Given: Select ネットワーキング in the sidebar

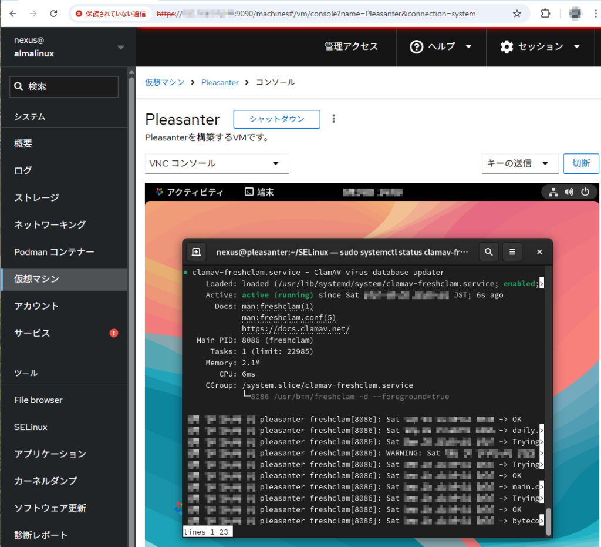Looking at the screenshot, I should click(50, 224).
